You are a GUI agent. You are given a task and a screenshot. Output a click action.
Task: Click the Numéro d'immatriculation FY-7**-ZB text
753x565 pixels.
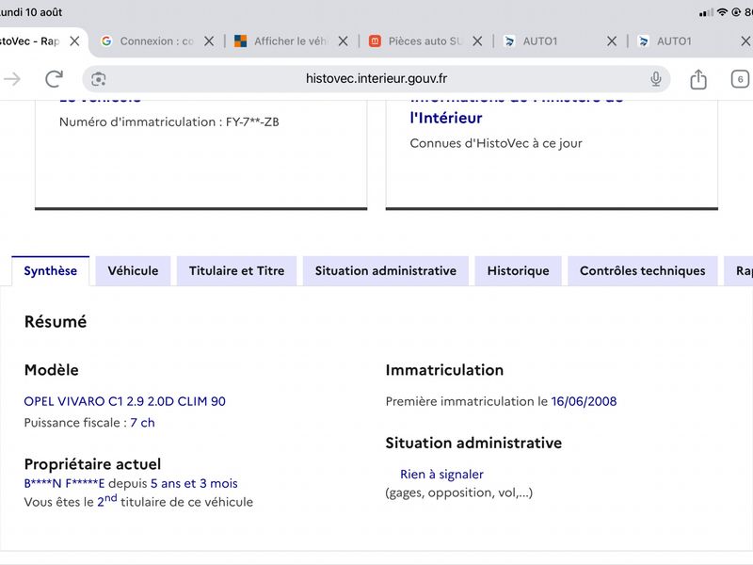(x=169, y=122)
